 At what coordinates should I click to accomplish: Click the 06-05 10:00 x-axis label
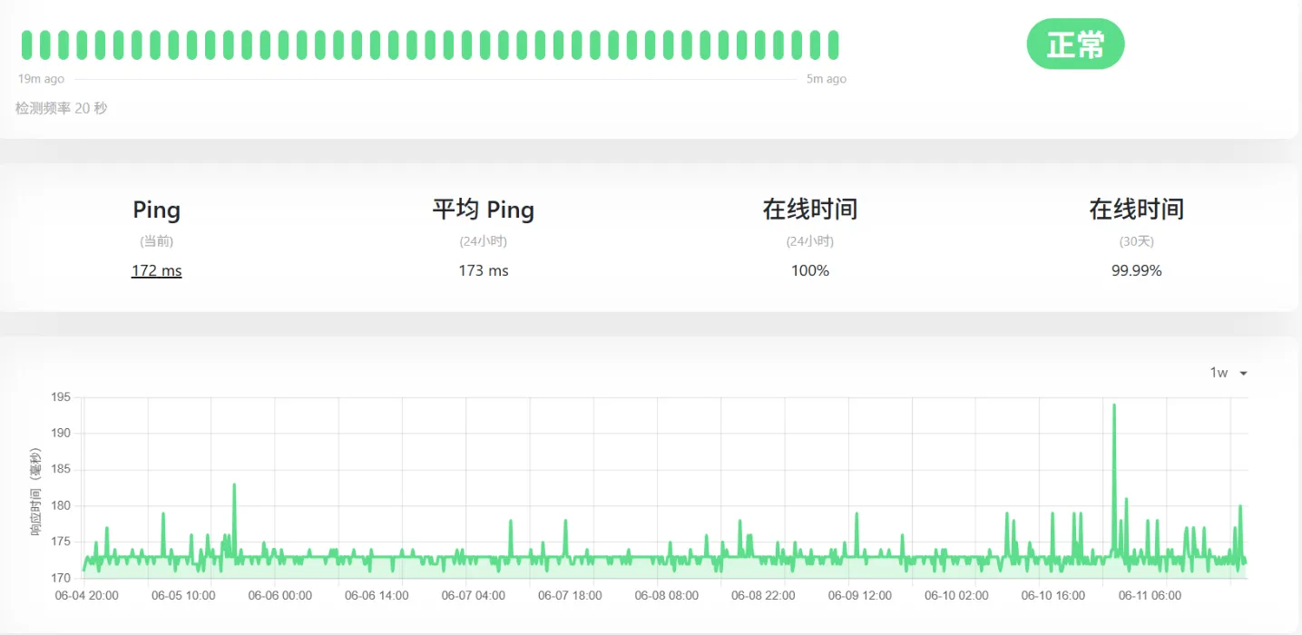pyautogui.click(x=183, y=596)
